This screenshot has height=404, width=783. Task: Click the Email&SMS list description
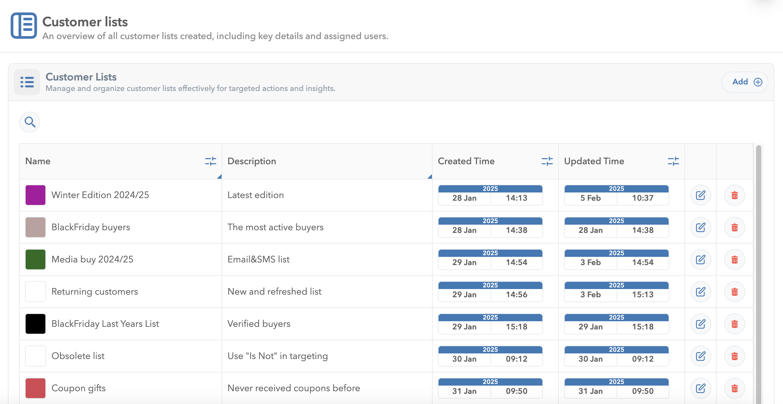[258, 259]
